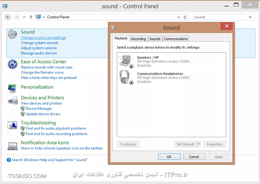
Task: Open Search Windows Help and Support link
Action: (x=50, y=160)
